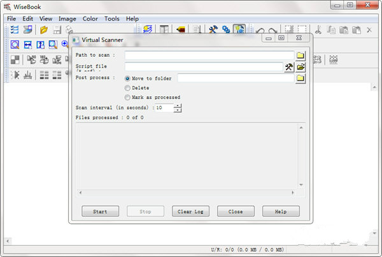This screenshot has width=382, height=257.
Task: Select the Mark as processed option
Action: (x=127, y=98)
